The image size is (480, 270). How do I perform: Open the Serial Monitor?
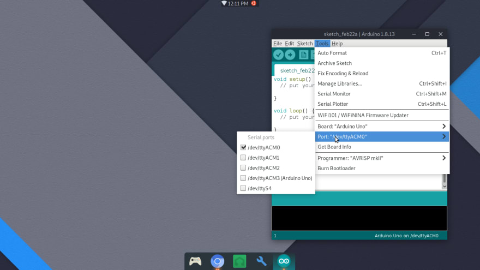(382, 94)
